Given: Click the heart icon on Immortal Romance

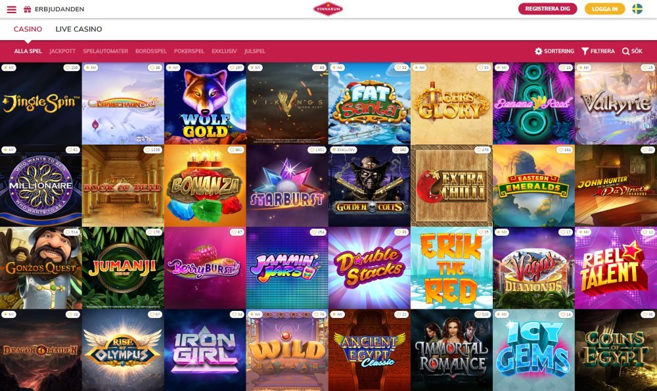Looking at the screenshot, I should [478, 314].
